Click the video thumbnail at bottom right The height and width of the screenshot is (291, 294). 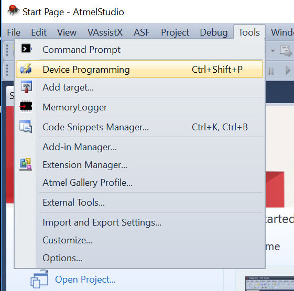pos(269,283)
